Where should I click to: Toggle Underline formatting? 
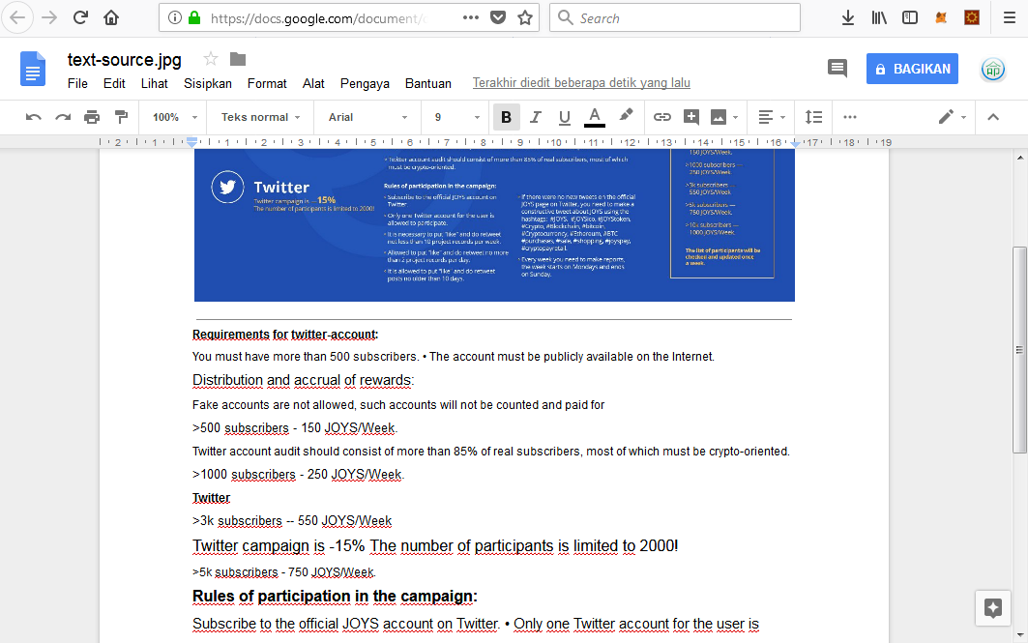coord(565,117)
